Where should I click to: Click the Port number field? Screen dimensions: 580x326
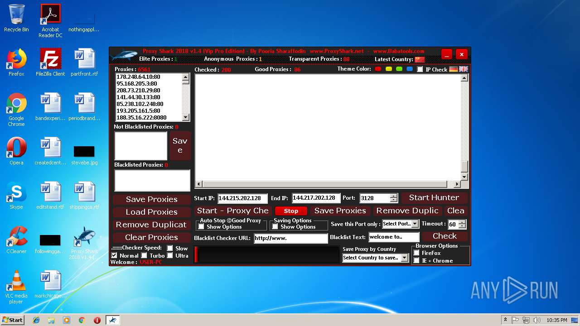point(374,198)
